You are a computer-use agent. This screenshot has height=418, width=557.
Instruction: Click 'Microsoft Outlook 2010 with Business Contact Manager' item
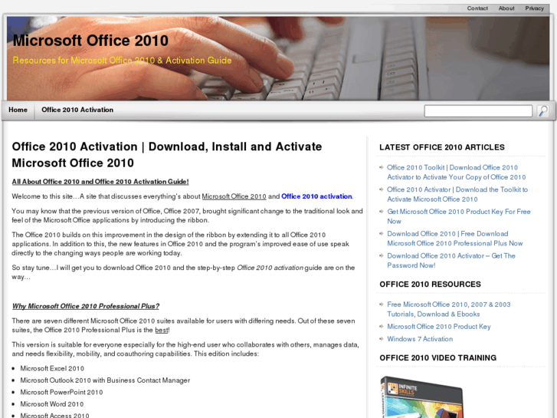105,380
